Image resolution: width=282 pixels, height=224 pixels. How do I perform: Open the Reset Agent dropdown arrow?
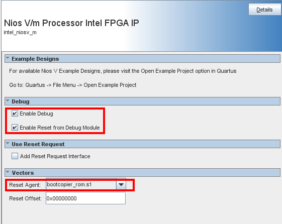point(121,184)
